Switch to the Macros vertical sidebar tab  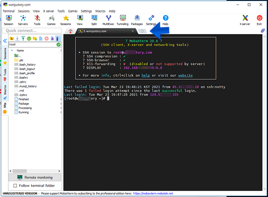pos(5,92)
